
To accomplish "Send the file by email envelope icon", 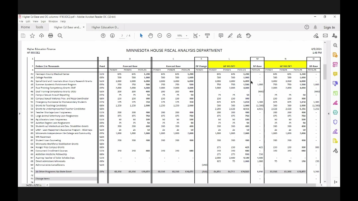I will (325, 36).
